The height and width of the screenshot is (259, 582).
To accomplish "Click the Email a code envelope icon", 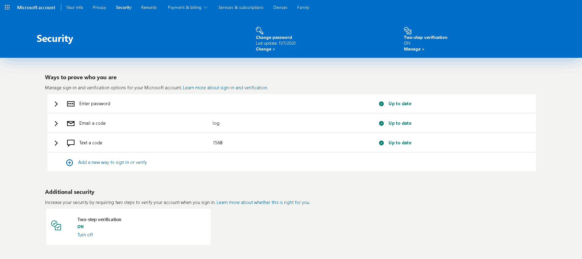I will coord(71,123).
